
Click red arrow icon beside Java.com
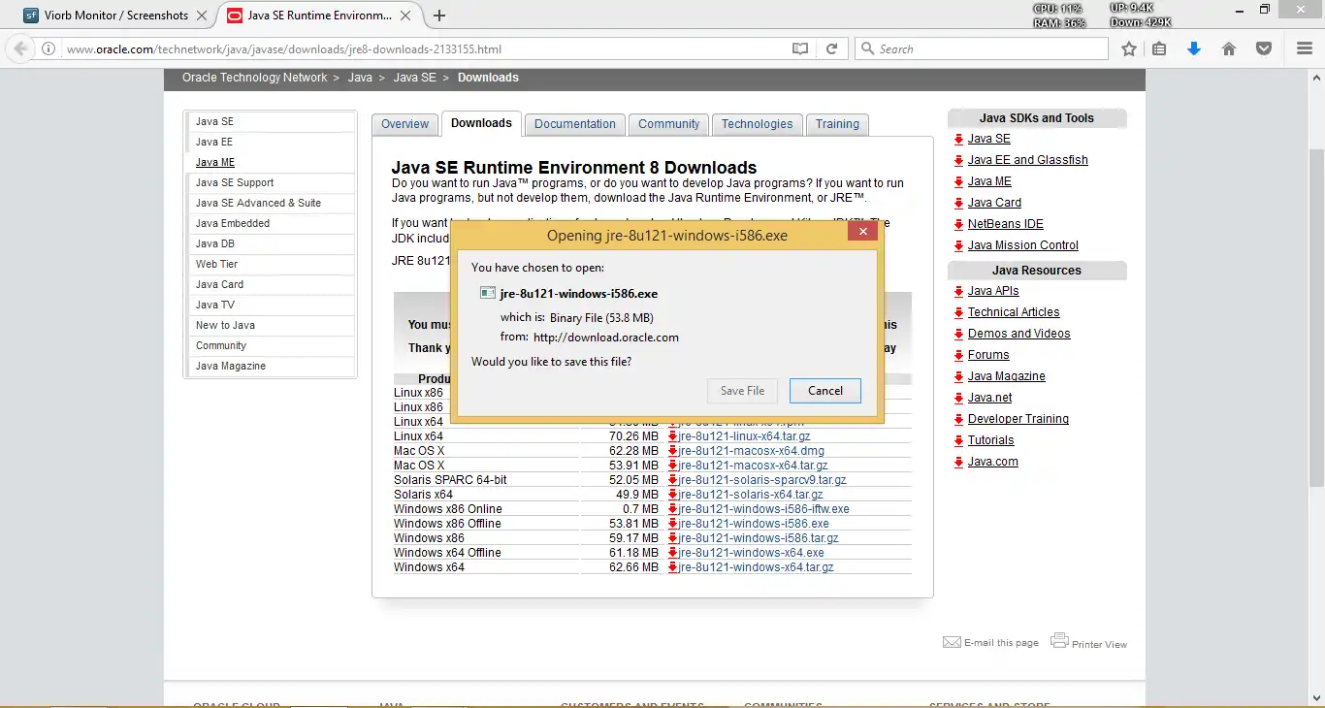tap(958, 463)
